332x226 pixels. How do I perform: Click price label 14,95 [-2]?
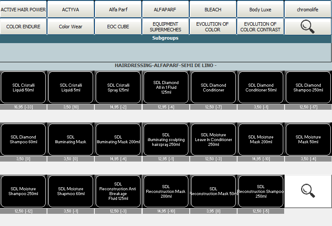tap(118, 107)
